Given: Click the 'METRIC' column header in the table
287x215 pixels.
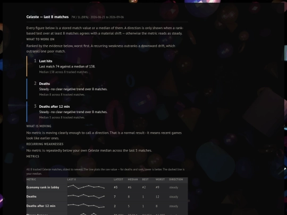Looking at the screenshot, I should [31, 179].
